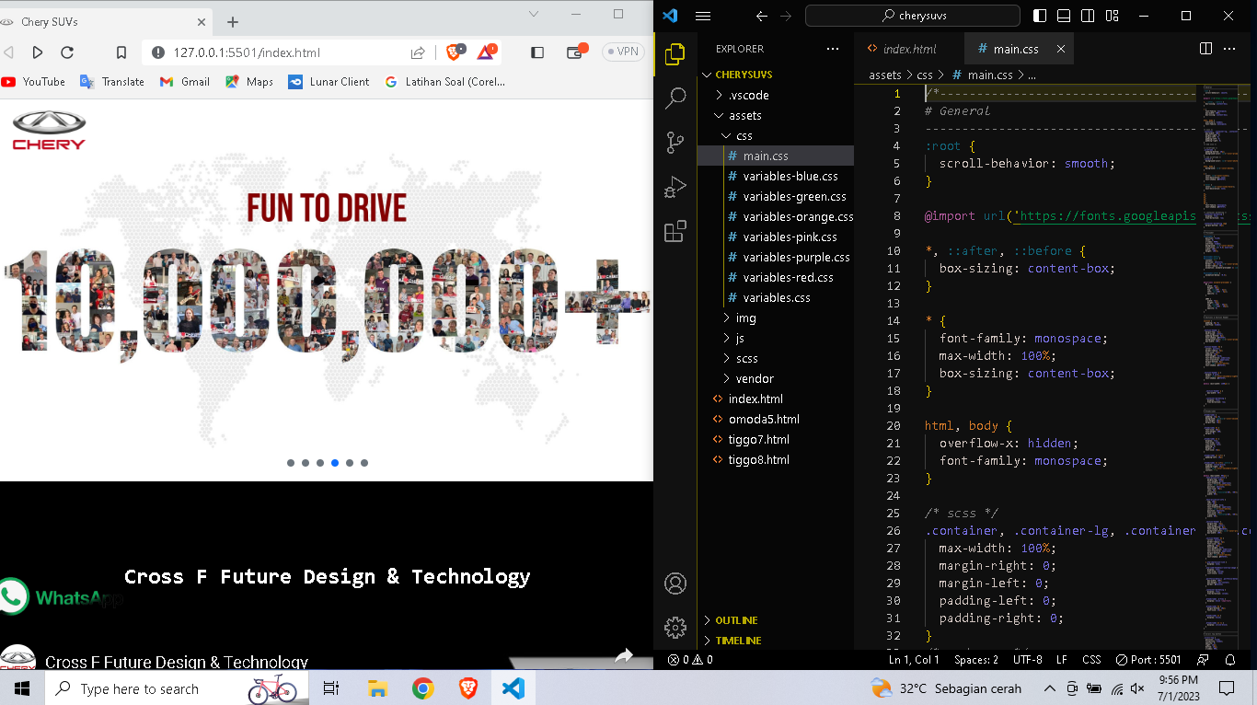Click Ln 1, Col 1 status item

coord(914,660)
